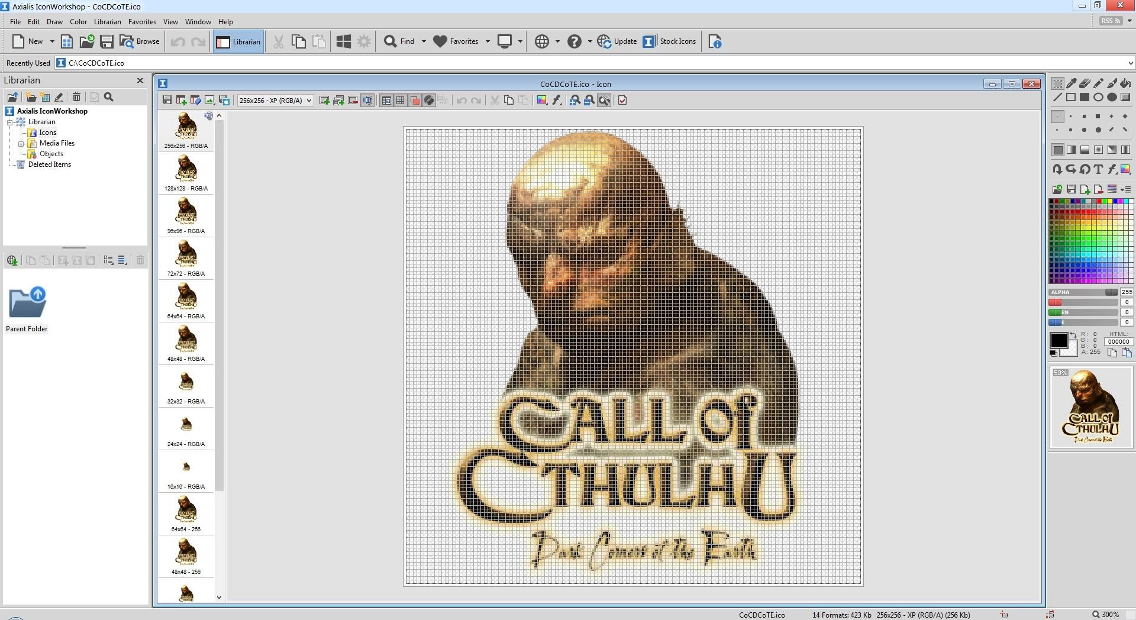Click the Favorites heart button

tap(456, 41)
